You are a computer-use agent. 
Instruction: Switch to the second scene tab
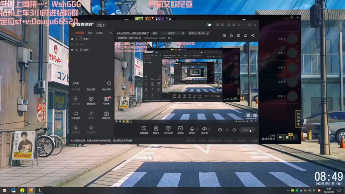(x=90, y=33)
